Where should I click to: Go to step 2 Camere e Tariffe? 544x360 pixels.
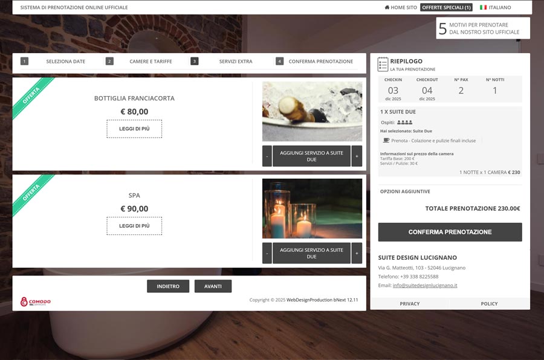click(151, 61)
